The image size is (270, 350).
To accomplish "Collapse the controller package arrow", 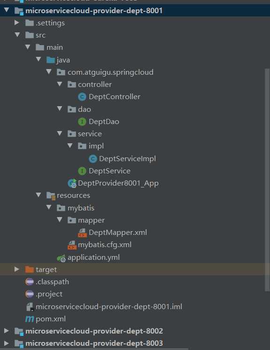I will pos(60,84).
